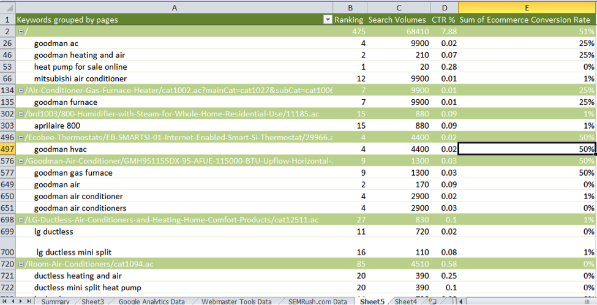Collapse the Goodman-Air-Conditioner GMH951155DX group
Viewport: 597px width, 305px height.
point(21,162)
